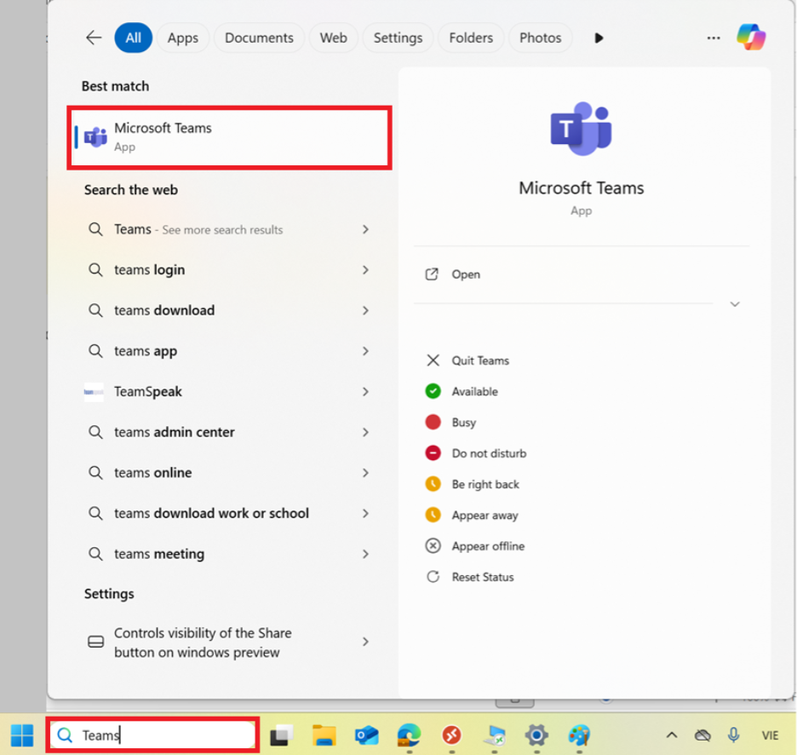
Task: Expand the app actions chevron under Open
Action: coord(735,304)
